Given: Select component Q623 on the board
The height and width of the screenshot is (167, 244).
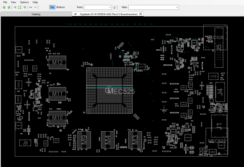Looking at the screenshot, I should click(x=184, y=115).
